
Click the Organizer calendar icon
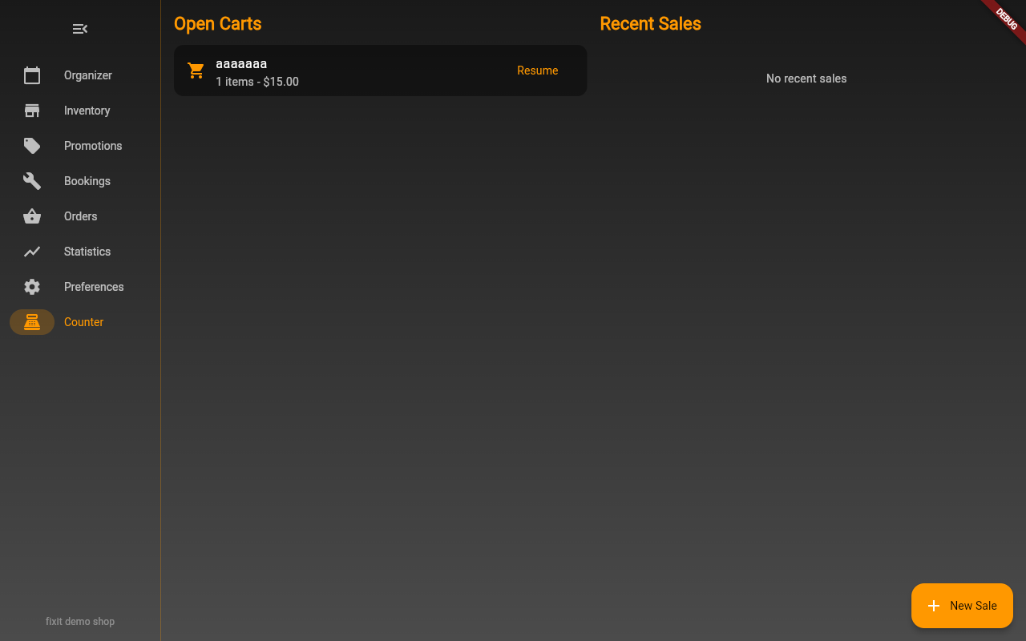pos(32,75)
